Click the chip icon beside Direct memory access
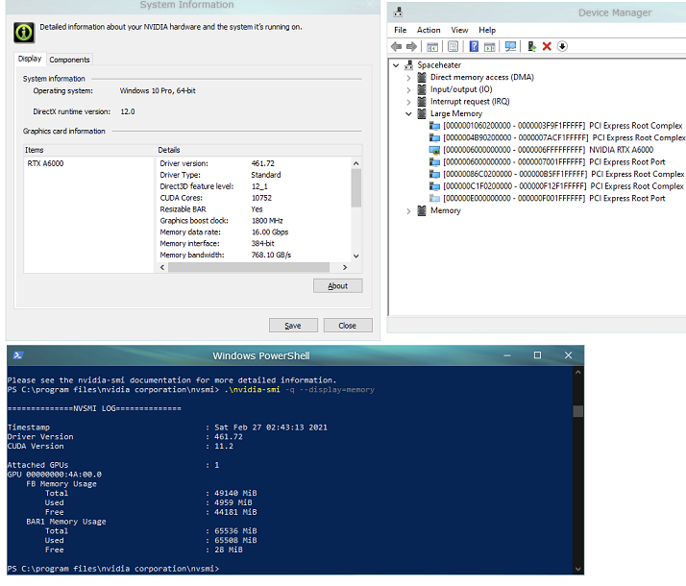This screenshot has height=586, width=686. (x=422, y=78)
